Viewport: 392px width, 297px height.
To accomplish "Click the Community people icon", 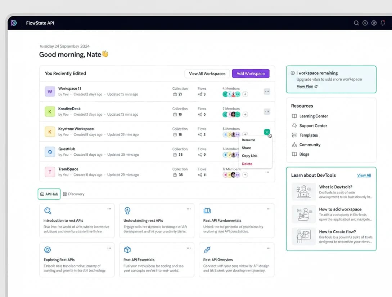I will pos(294,145).
